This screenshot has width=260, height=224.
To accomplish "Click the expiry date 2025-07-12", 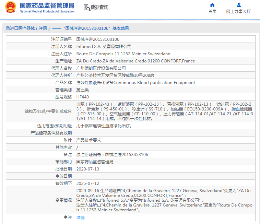I will (87, 184).
